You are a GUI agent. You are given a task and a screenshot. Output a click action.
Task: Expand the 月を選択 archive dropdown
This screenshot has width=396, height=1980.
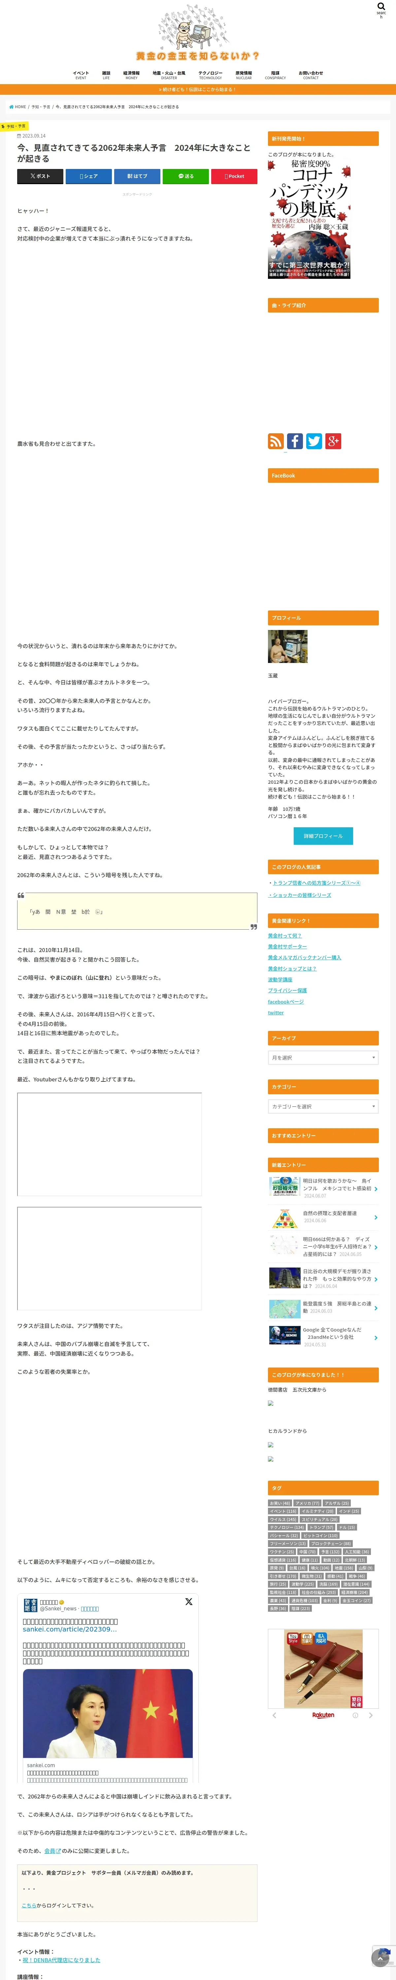click(323, 1058)
